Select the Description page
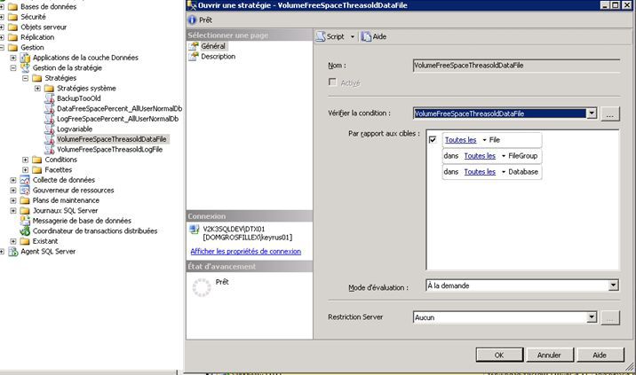This screenshot has width=636, height=375. 219,56
